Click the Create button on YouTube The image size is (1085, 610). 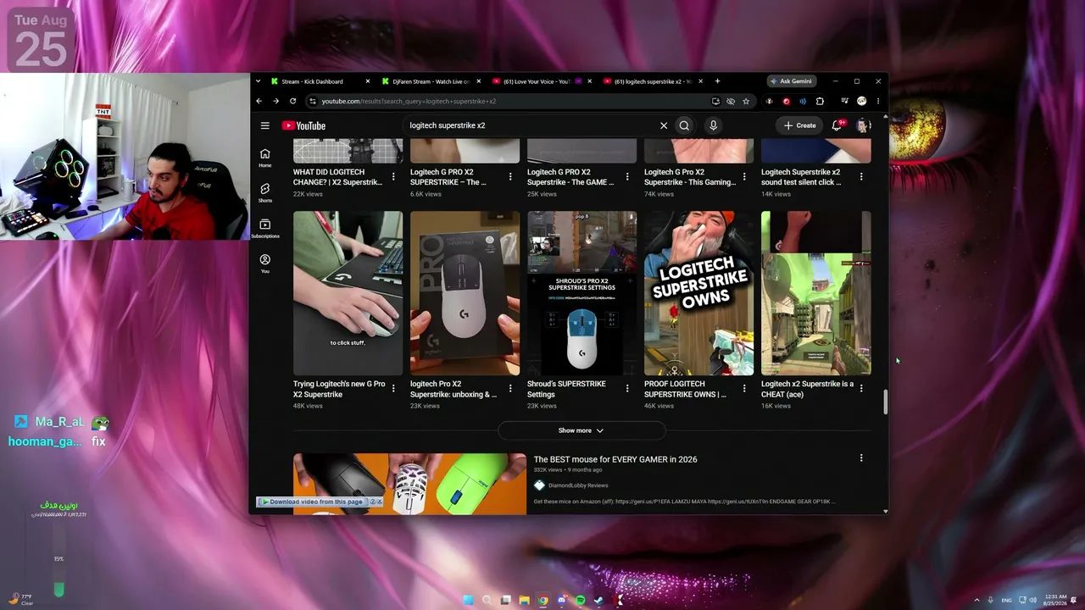799,125
